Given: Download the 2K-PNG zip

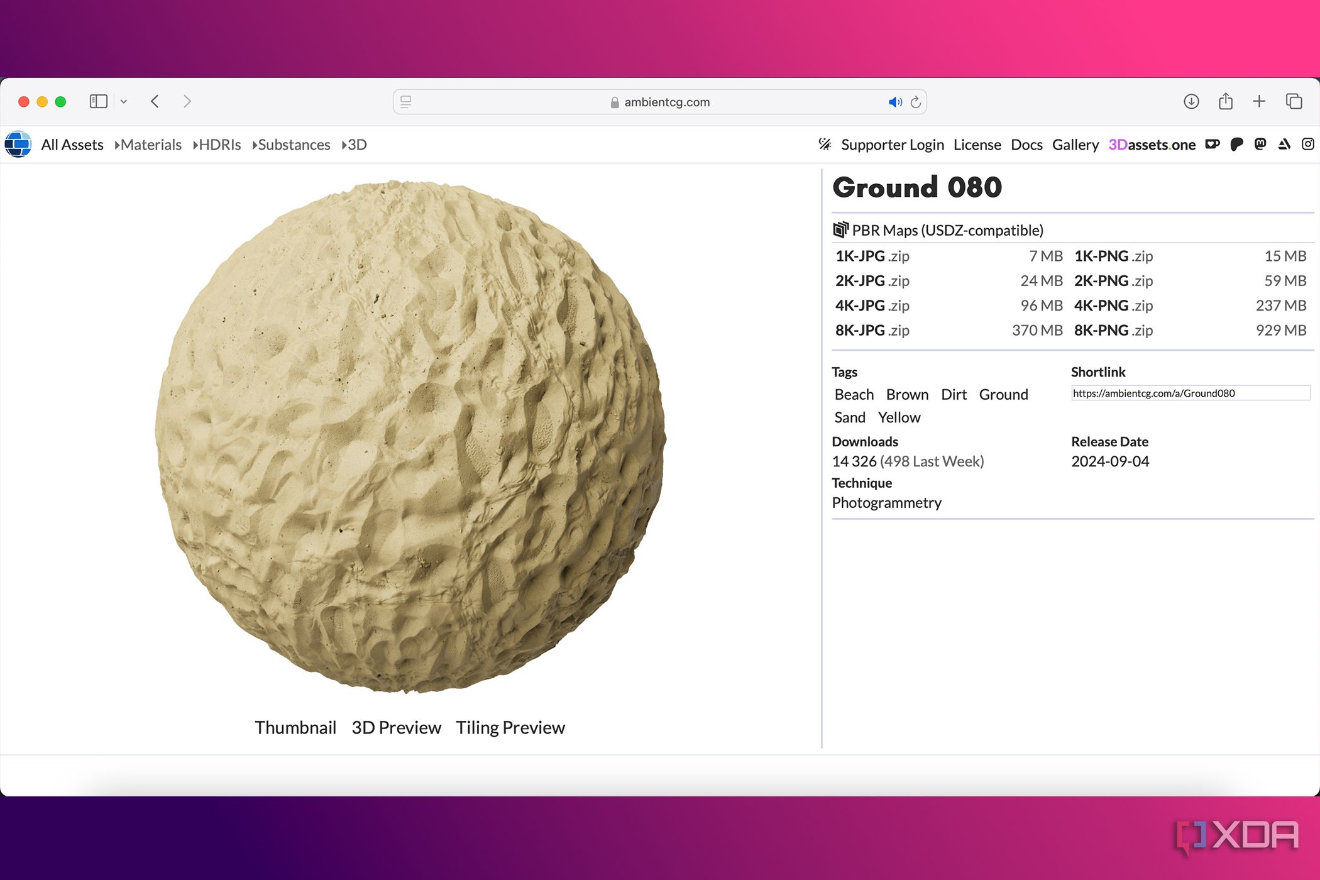Looking at the screenshot, I should [x=1113, y=280].
